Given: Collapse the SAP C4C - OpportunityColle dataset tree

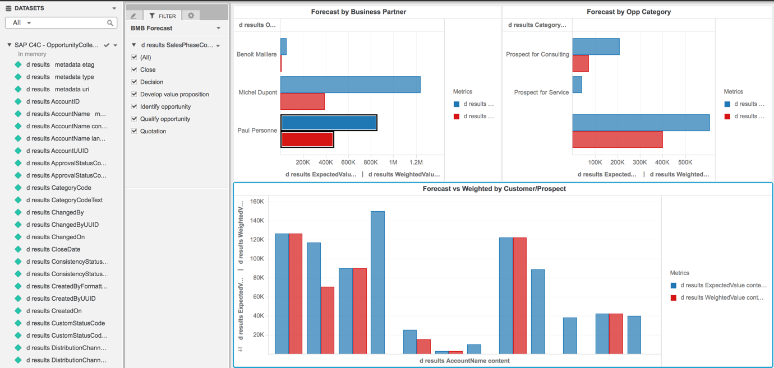Looking at the screenshot, I should coord(9,45).
